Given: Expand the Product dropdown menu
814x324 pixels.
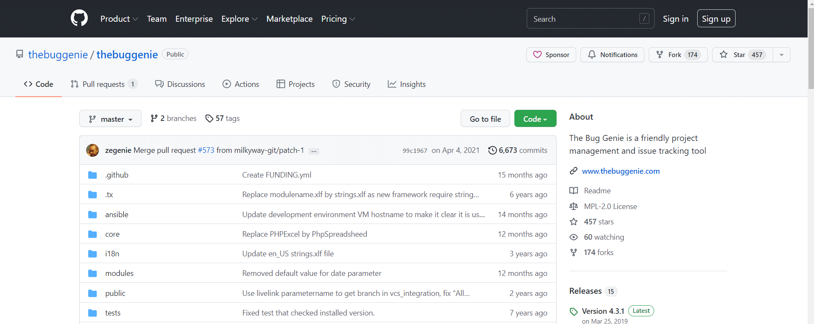Looking at the screenshot, I should pyautogui.click(x=119, y=19).
